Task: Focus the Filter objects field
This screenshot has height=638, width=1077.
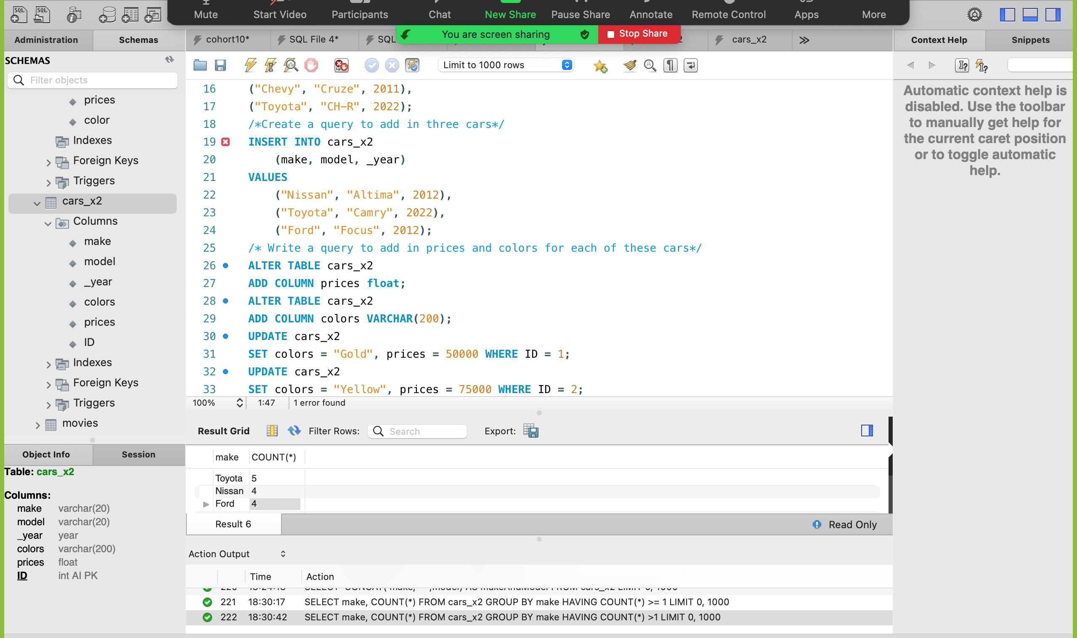Action: click(93, 80)
